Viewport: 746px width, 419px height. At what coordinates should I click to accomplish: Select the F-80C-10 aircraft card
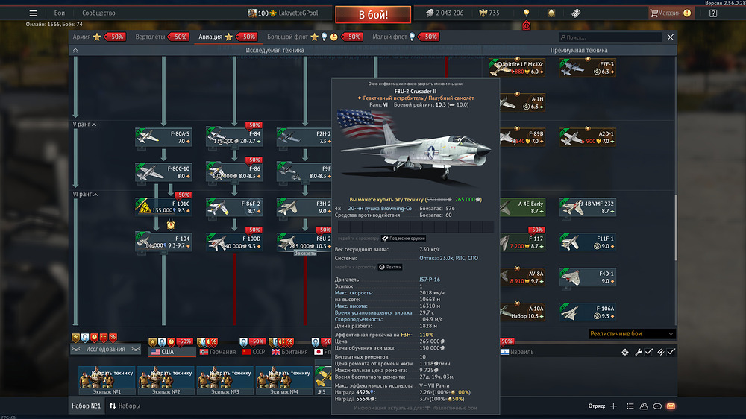pos(163,172)
